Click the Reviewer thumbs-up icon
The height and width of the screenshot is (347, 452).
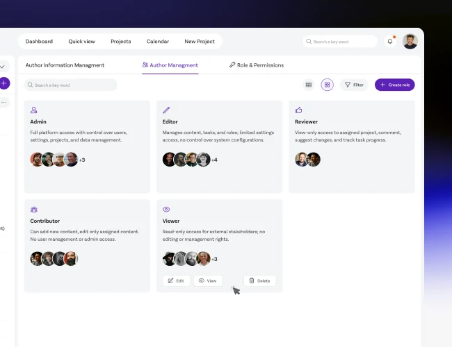[x=298, y=110]
